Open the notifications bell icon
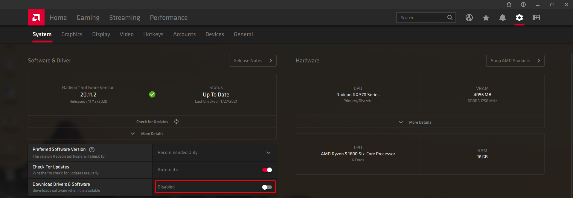This screenshot has width=573, height=198. click(503, 18)
